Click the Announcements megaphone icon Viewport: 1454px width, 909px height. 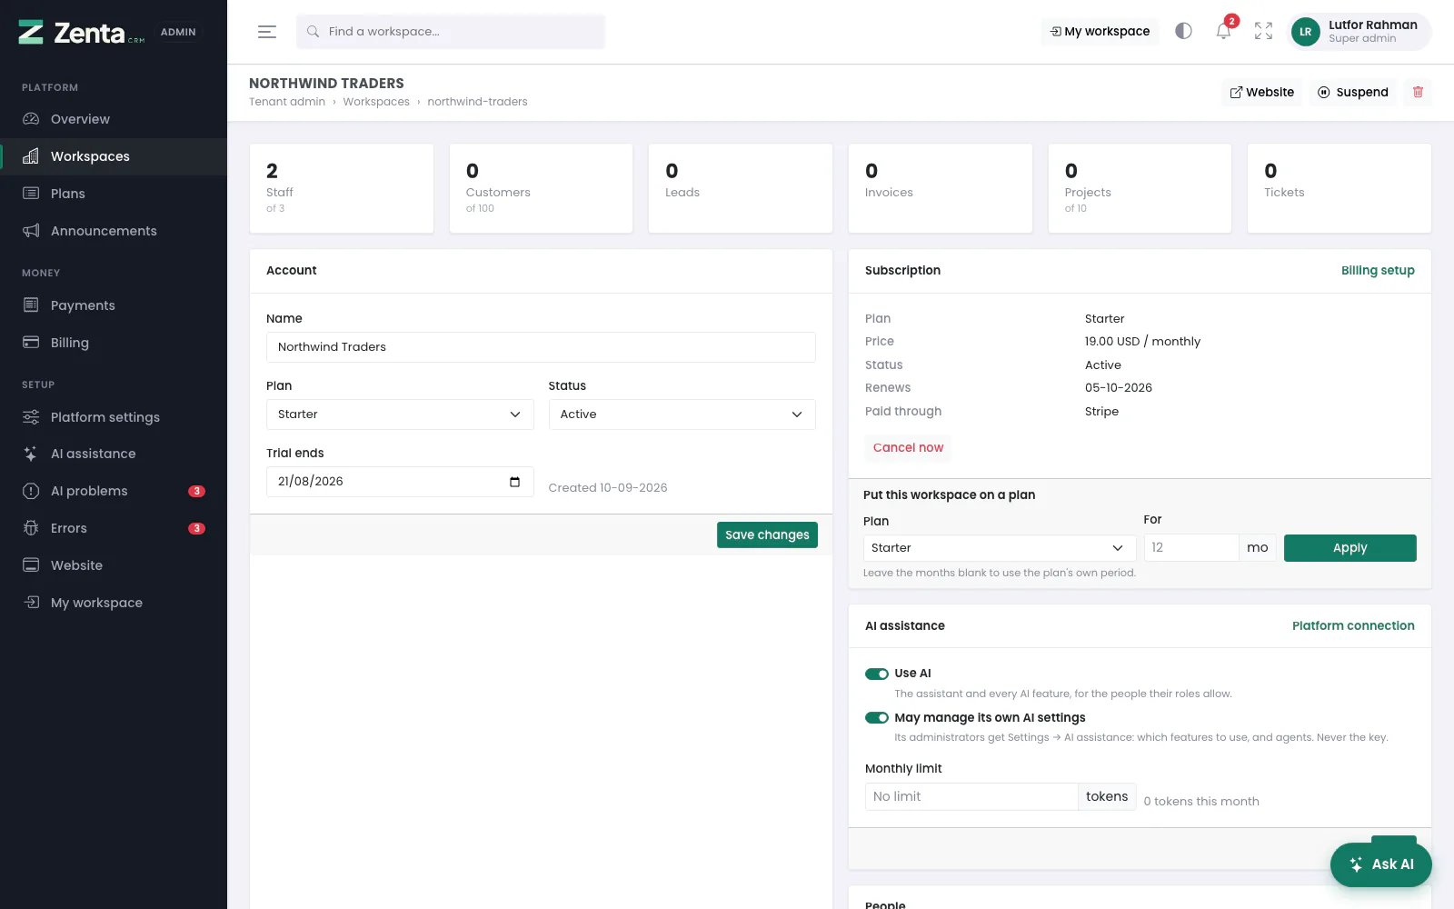(31, 231)
